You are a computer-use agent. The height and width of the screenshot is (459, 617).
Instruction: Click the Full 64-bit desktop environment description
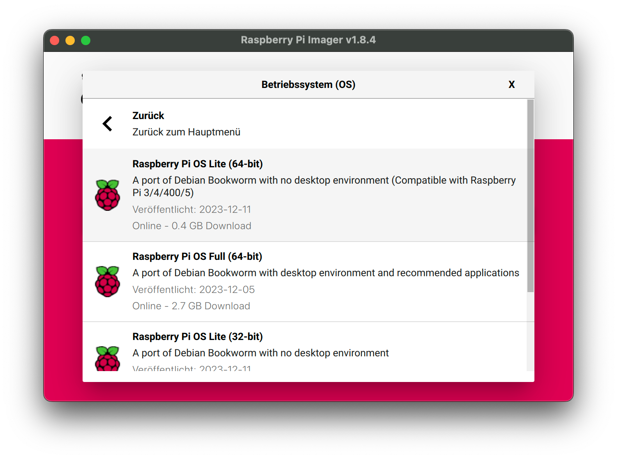point(326,273)
